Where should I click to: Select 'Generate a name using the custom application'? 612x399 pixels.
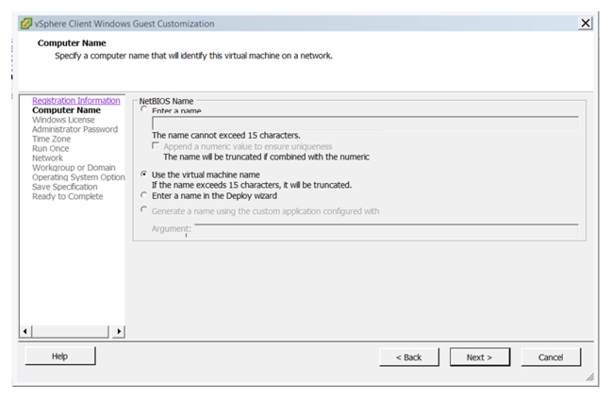[143, 209]
